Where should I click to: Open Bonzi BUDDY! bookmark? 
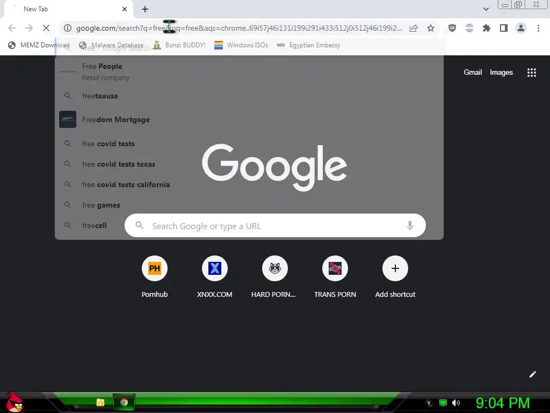179,45
